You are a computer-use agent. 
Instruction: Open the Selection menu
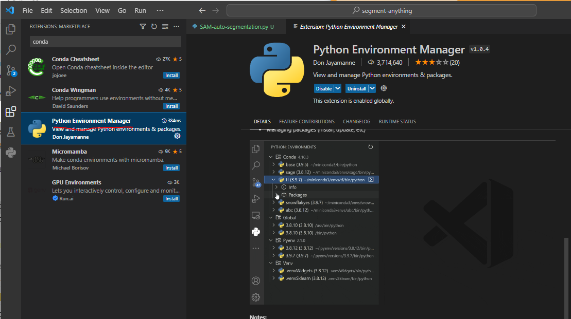(74, 11)
